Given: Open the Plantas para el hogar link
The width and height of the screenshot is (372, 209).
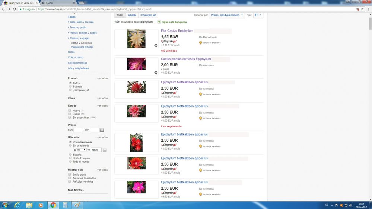Looking at the screenshot, I should click(x=82, y=47).
